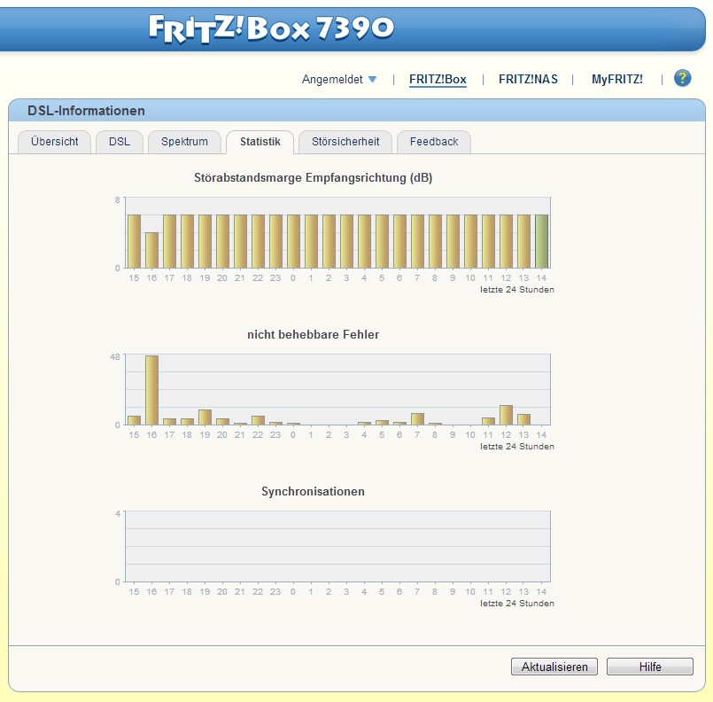Click the Synchronisationen chart title

coord(313,491)
